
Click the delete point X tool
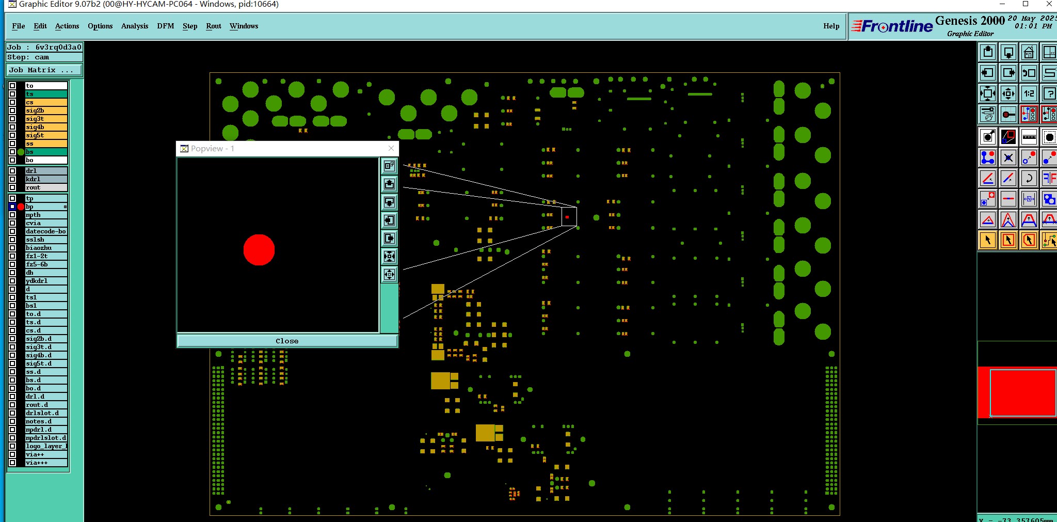pyautogui.click(x=1008, y=157)
